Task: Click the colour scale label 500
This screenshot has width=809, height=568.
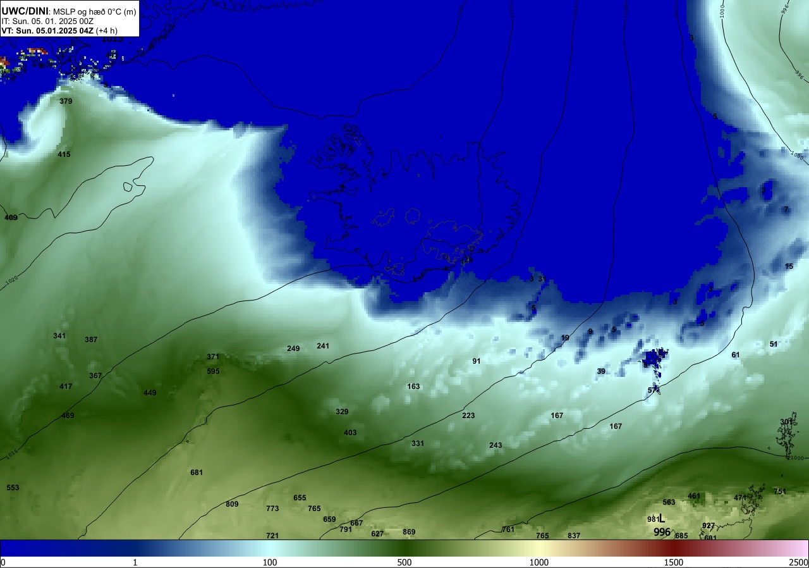Action: [404, 562]
